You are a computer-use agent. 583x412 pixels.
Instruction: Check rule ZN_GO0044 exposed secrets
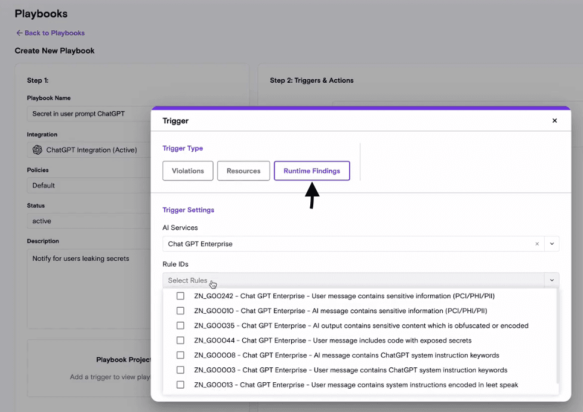pyautogui.click(x=180, y=341)
